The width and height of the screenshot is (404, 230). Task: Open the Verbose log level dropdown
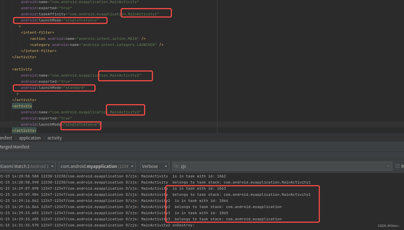[x=155, y=166]
